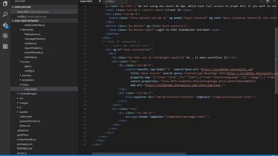Screen dimensions: 278x156
Task: Open package.json file
Action: pos(25,144)
